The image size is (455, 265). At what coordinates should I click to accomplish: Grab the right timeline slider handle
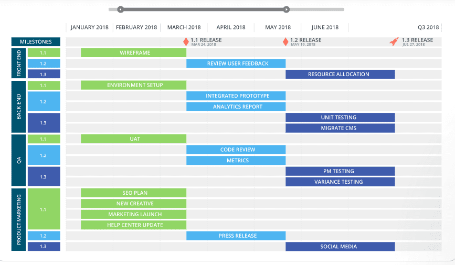(287, 9)
